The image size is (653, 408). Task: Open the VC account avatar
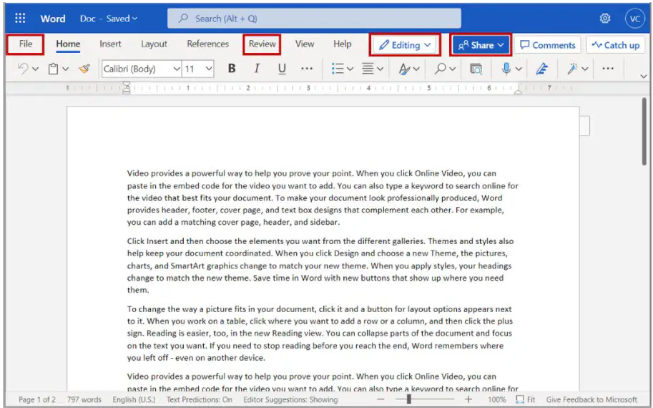pos(634,19)
